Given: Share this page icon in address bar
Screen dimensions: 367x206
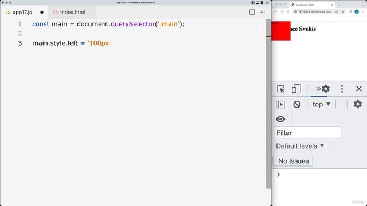Looking at the screenshot, I should point(337,11).
